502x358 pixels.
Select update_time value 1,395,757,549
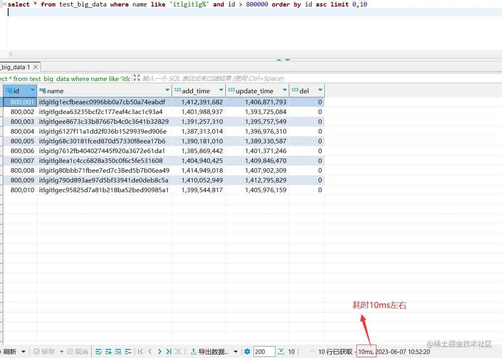point(258,121)
